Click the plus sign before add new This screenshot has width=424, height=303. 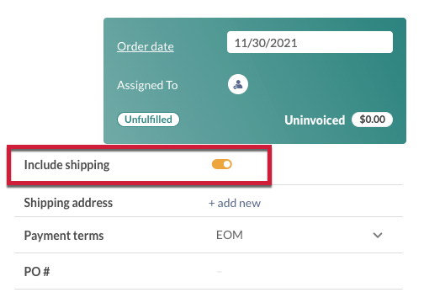point(212,204)
